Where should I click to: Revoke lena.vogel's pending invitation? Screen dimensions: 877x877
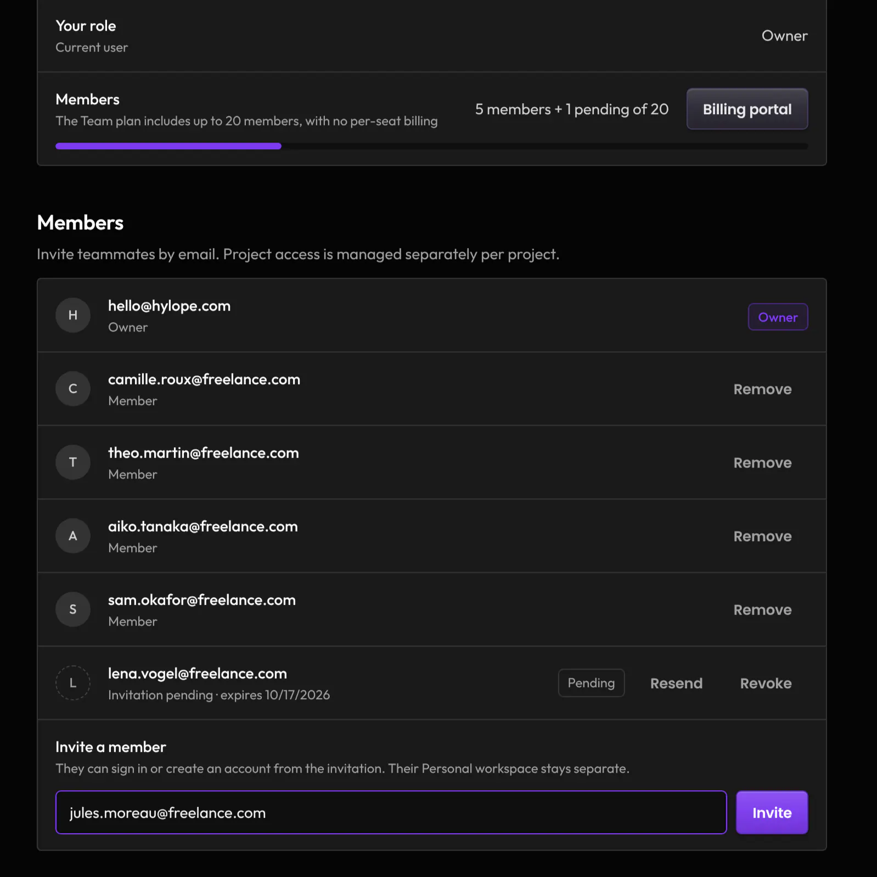[x=766, y=683]
